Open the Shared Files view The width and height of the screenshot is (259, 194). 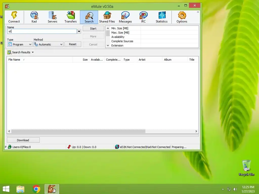click(x=107, y=17)
